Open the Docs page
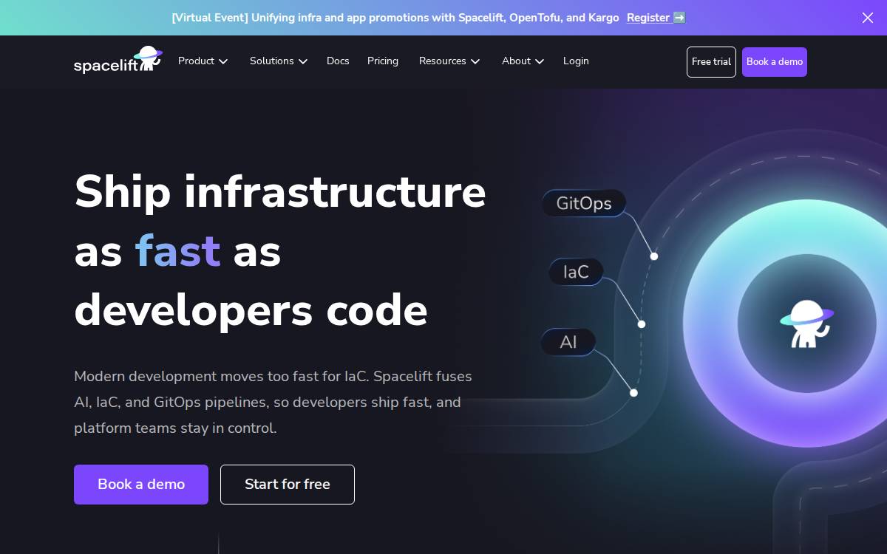 pos(338,61)
